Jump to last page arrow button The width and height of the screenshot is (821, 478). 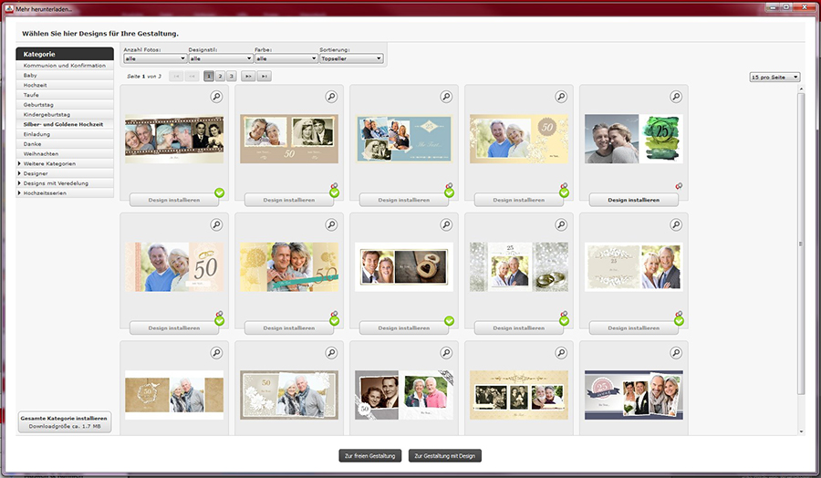[264, 77]
